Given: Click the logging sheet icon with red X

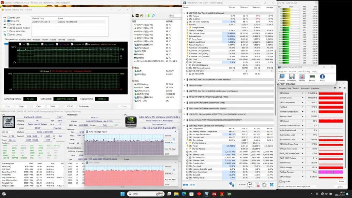Looking at the screenshot, I should coord(257,185).
